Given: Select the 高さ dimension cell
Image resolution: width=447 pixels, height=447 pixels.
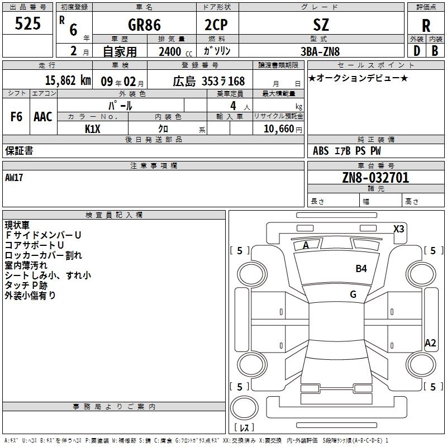Looking at the screenshot, I should pos(423,201).
